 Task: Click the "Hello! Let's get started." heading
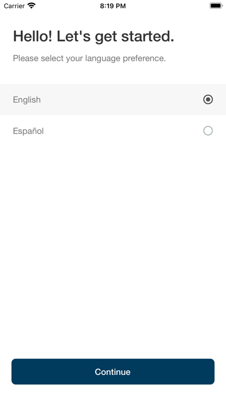(93, 36)
